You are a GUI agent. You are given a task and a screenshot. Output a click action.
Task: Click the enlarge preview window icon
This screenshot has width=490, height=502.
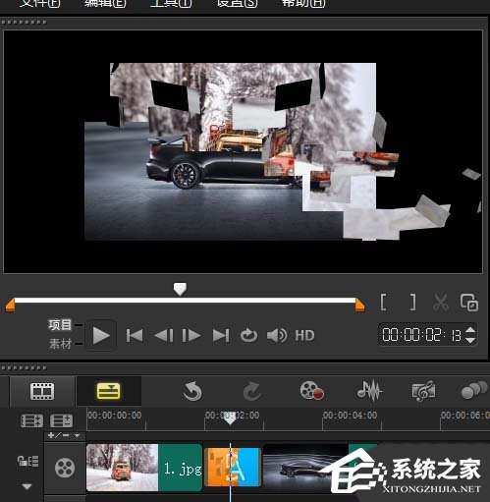pos(469,302)
